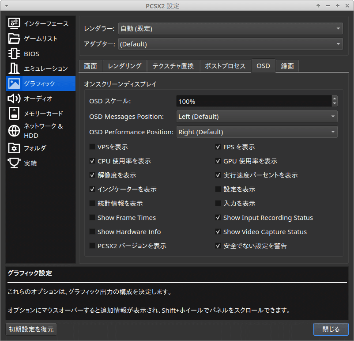Viewport: 354px width, 341px height.
Task: Uncheck CPU 使用率を表示
Action: tap(92, 161)
